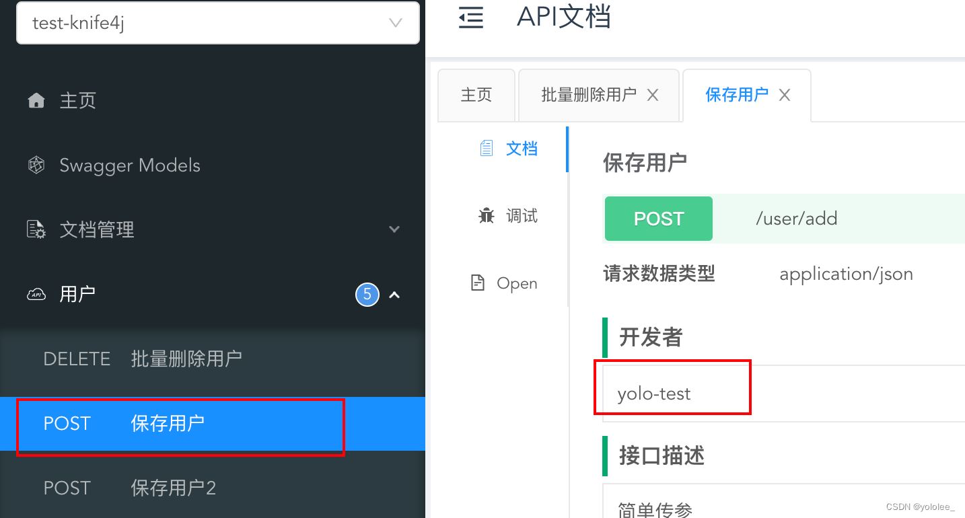Close the 批量删除用户 tab
The height and width of the screenshot is (518, 965).
click(653, 96)
